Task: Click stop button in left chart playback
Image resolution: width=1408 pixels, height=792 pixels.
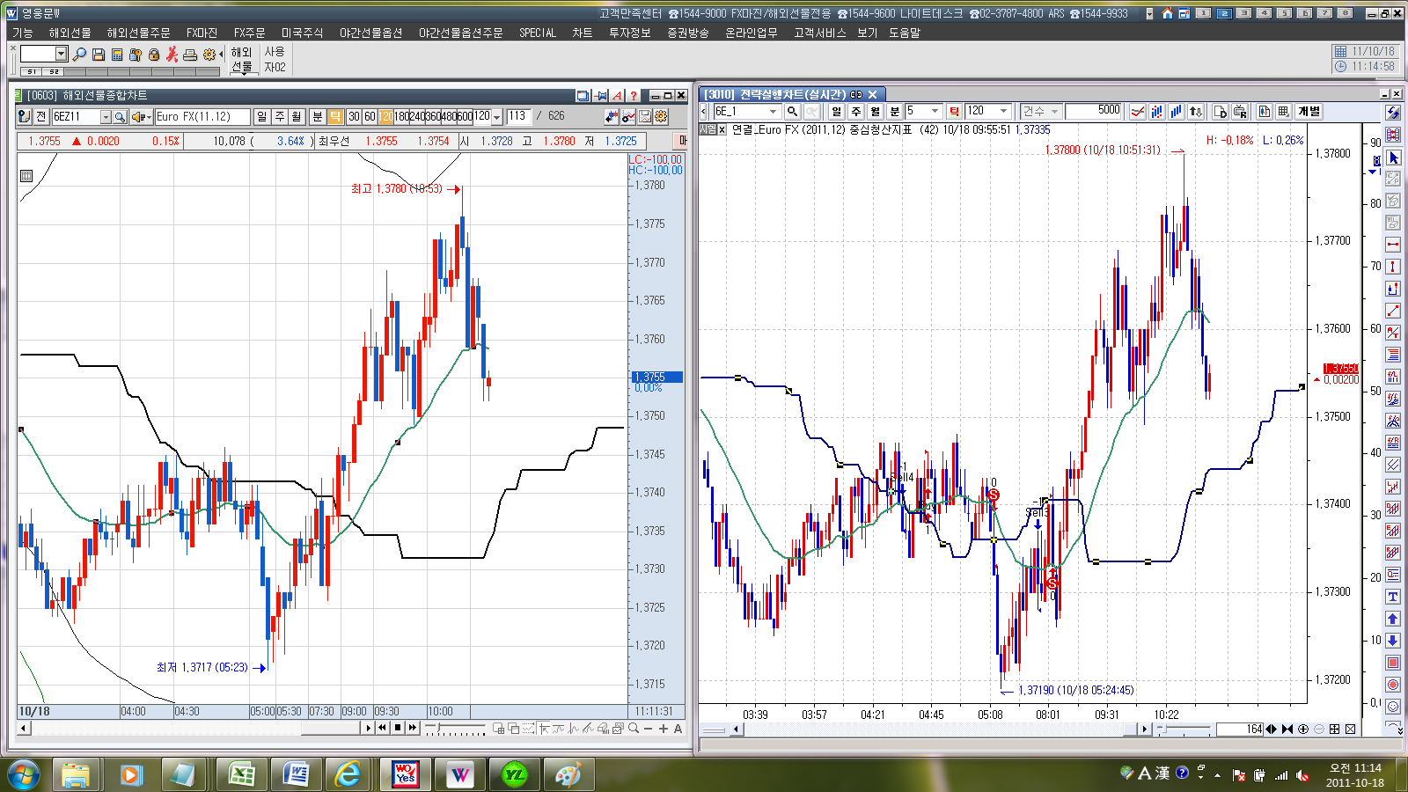Action: [398, 728]
